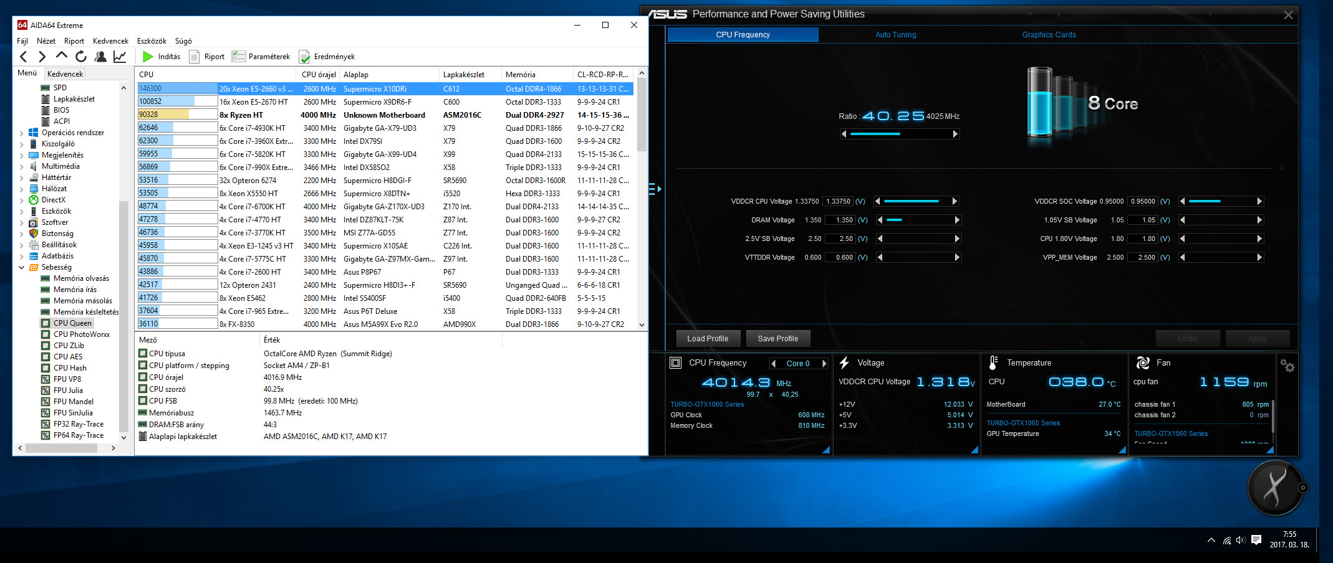
Task: Open the Fájl menu
Action: point(22,41)
